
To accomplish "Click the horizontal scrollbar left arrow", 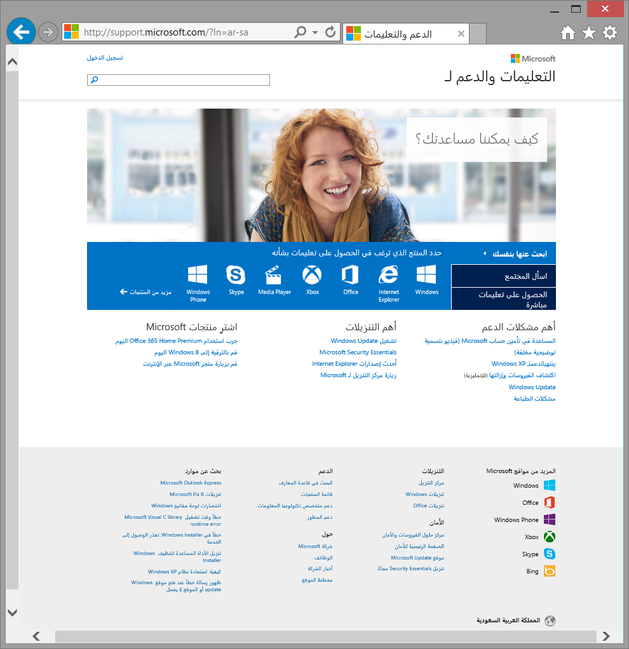I will click(x=36, y=636).
